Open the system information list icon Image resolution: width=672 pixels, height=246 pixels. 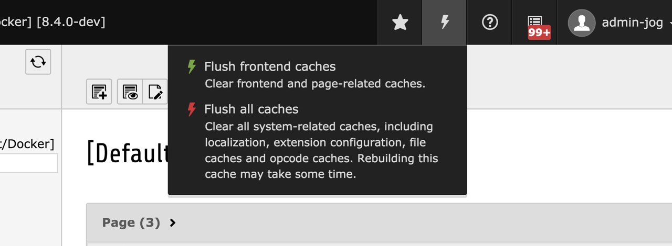pyautogui.click(x=535, y=21)
